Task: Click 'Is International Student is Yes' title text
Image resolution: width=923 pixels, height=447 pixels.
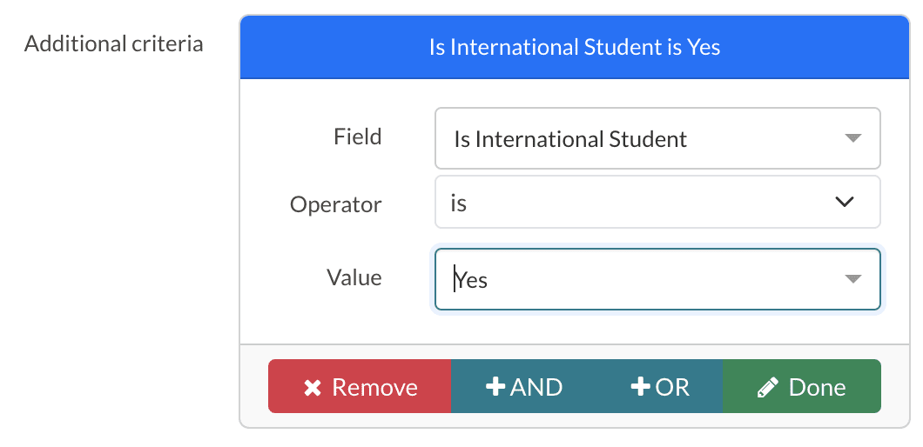Action: point(575,47)
